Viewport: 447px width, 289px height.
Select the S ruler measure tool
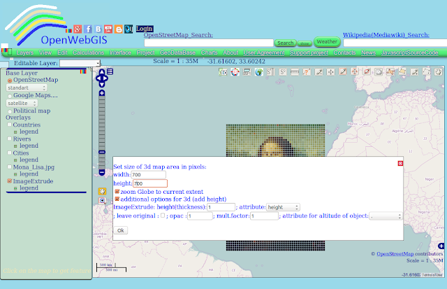click(x=270, y=72)
